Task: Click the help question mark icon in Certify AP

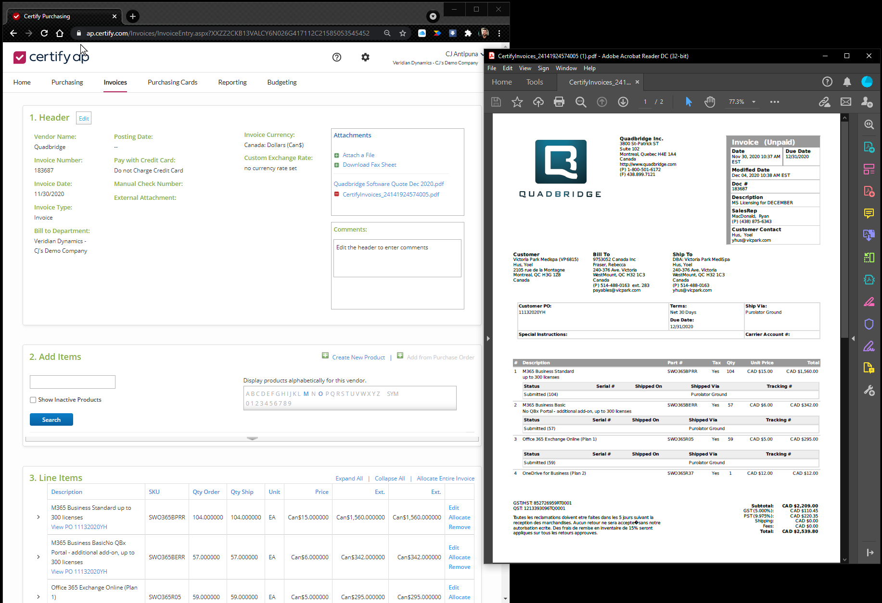Action: (x=337, y=57)
